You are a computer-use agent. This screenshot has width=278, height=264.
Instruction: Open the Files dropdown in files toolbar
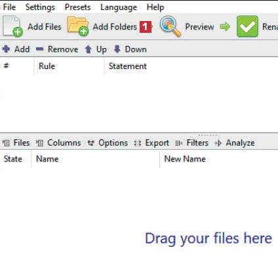16,143
